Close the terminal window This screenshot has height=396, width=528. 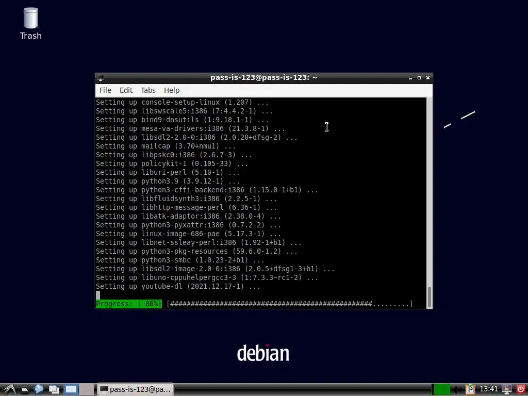pyautogui.click(x=428, y=78)
